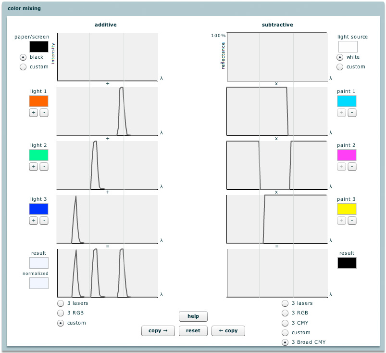Click the yellow paint 3 color swatch
Screen dimensions: 386x353
[x=347, y=209]
